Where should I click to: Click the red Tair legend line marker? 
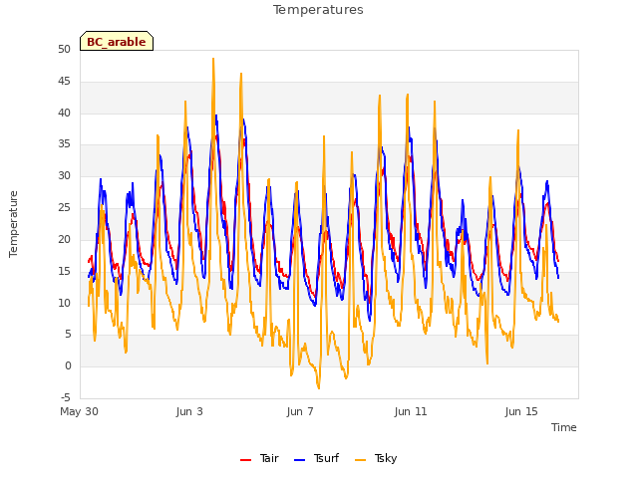(x=246, y=460)
